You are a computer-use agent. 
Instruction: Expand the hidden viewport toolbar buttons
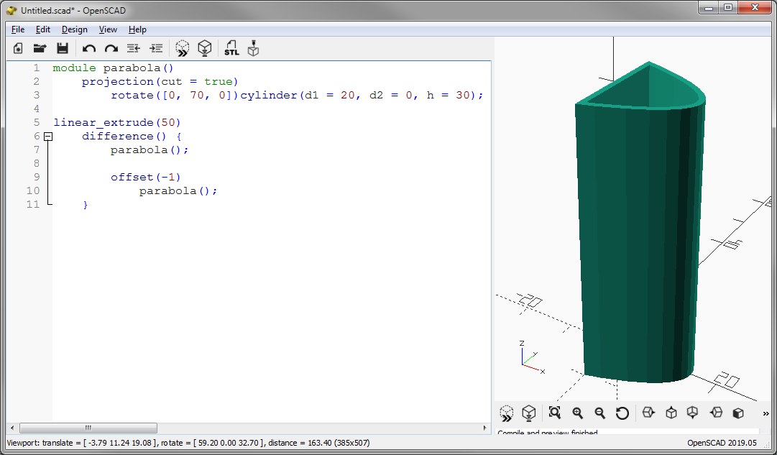pos(766,413)
